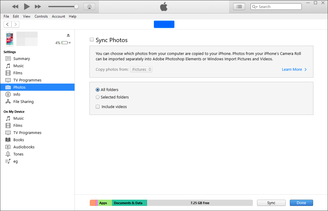The width and height of the screenshot is (328, 211).
Task: Click Music note icon under On My Device
Action: tap(8, 118)
